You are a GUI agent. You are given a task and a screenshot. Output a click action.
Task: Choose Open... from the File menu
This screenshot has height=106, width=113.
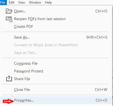57,11
